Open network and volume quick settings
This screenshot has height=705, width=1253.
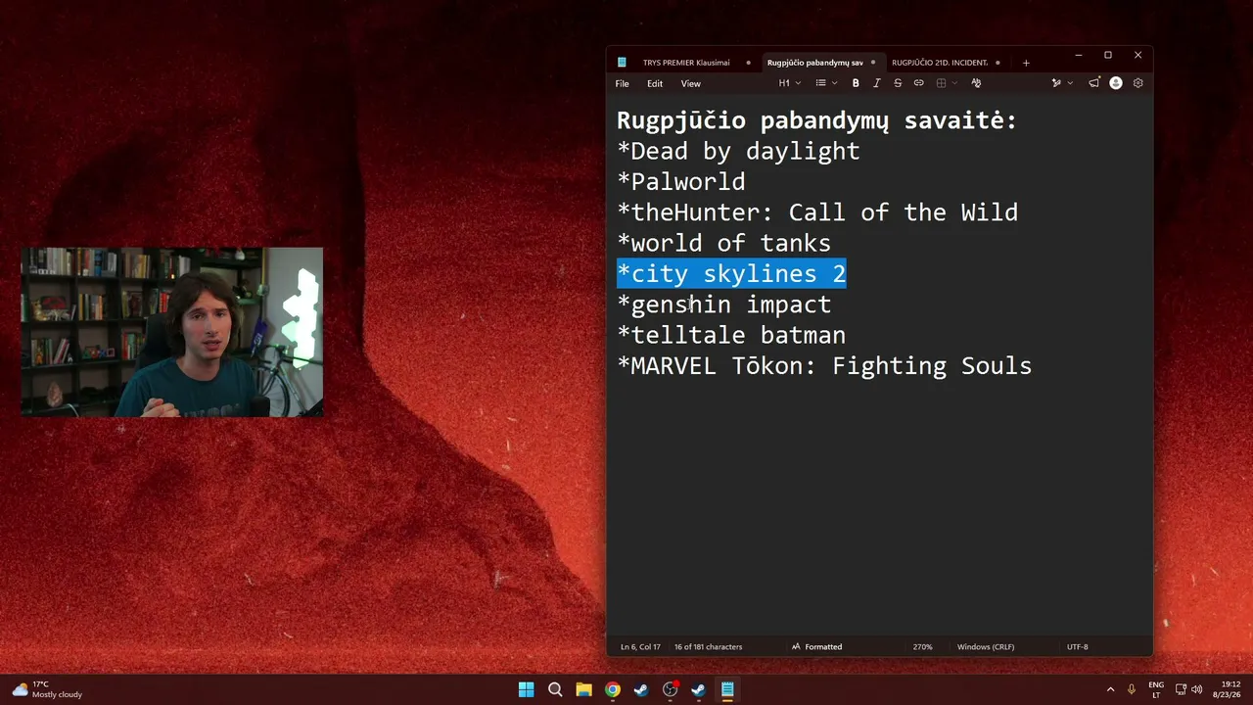[1188, 689]
